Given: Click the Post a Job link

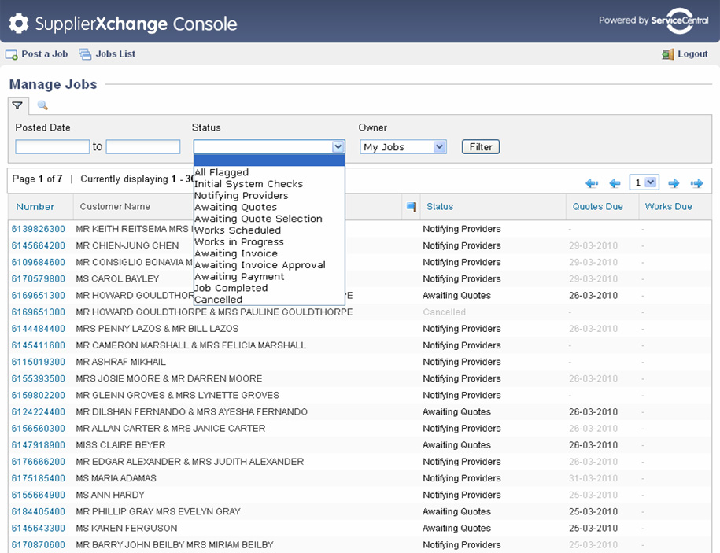Looking at the screenshot, I should [x=45, y=54].
